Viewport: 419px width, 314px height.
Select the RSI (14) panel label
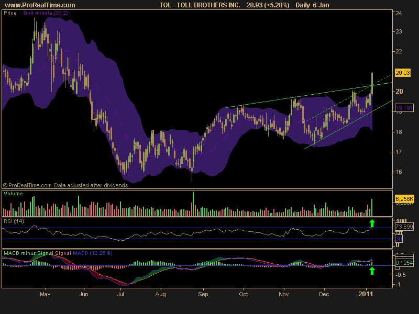pyautogui.click(x=14, y=221)
